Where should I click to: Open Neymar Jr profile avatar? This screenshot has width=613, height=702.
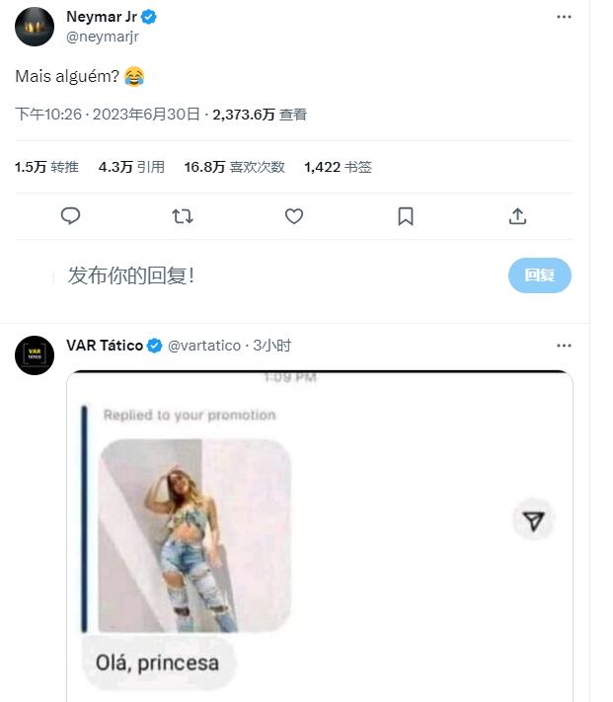click(35, 27)
